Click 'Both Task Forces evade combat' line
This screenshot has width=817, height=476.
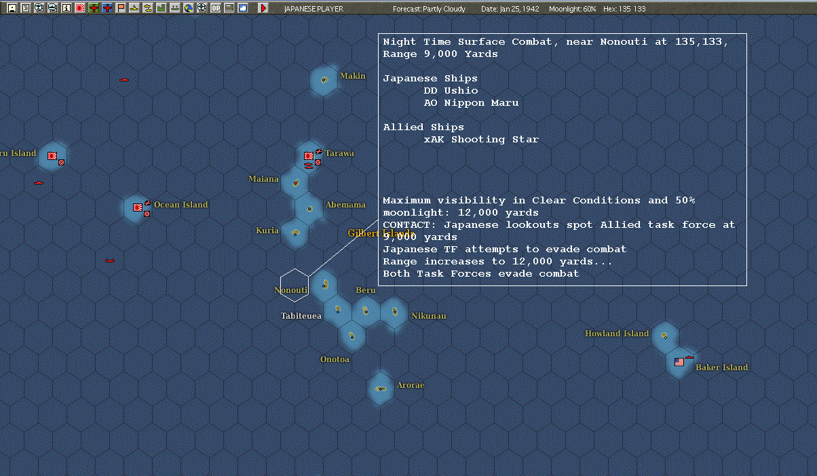pyautogui.click(x=481, y=274)
